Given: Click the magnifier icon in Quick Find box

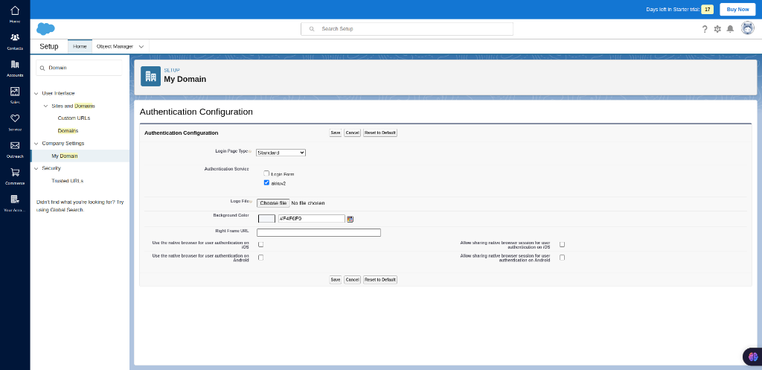Looking at the screenshot, I should click(x=42, y=68).
